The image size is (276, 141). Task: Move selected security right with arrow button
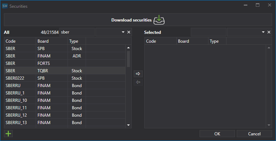[138, 74]
